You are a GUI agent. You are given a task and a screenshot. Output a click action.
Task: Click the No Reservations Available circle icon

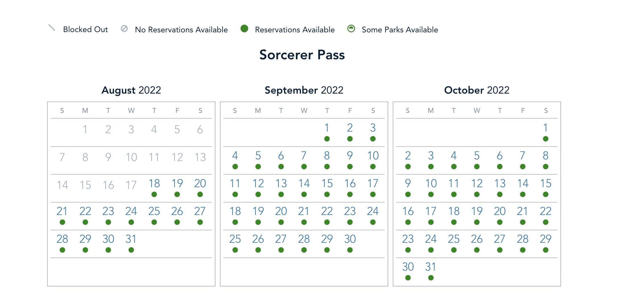pyautogui.click(x=124, y=29)
